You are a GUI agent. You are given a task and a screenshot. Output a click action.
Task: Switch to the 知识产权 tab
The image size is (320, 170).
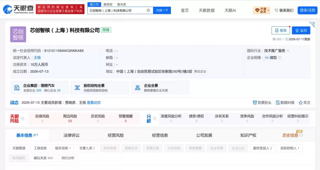[248, 135]
